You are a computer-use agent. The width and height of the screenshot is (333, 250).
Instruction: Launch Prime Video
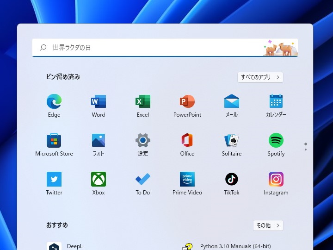[187, 183]
